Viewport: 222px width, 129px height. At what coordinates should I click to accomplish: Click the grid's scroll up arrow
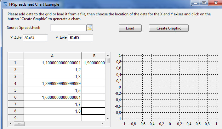(108, 55)
